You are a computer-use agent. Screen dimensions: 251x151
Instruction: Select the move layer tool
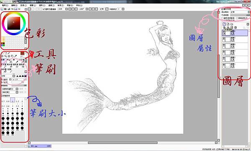2,56
